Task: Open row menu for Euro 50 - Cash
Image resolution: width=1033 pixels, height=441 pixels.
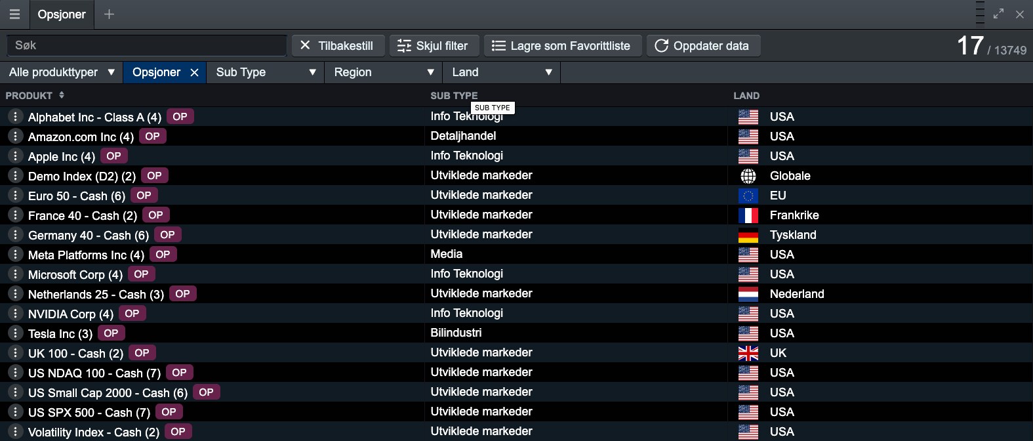Action: (x=15, y=196)
